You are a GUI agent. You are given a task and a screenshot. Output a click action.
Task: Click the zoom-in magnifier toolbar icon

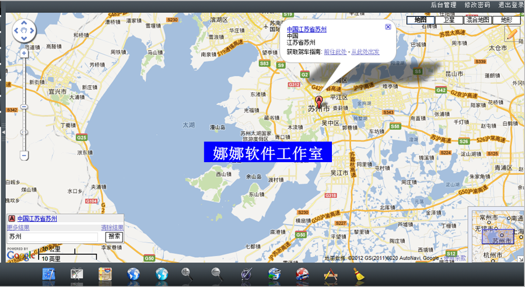tap(187, 274)
